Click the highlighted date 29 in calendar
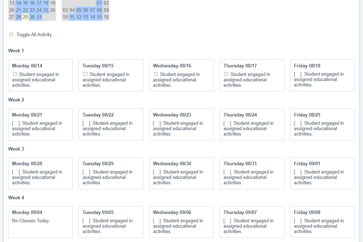 (x=25, y=17)
